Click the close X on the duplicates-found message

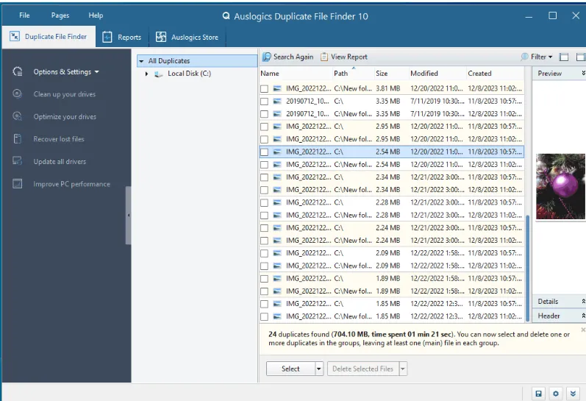[x=583, y=330]
